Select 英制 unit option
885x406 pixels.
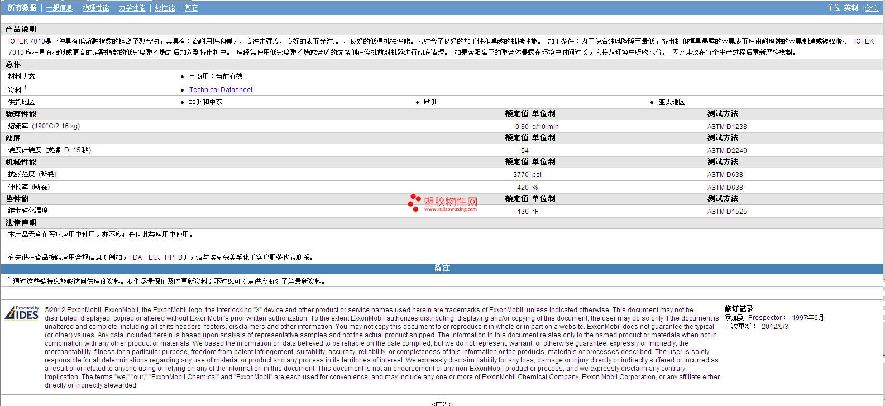851,8
